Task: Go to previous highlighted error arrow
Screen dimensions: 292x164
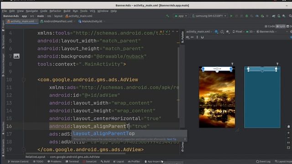Action: (173, 32)
